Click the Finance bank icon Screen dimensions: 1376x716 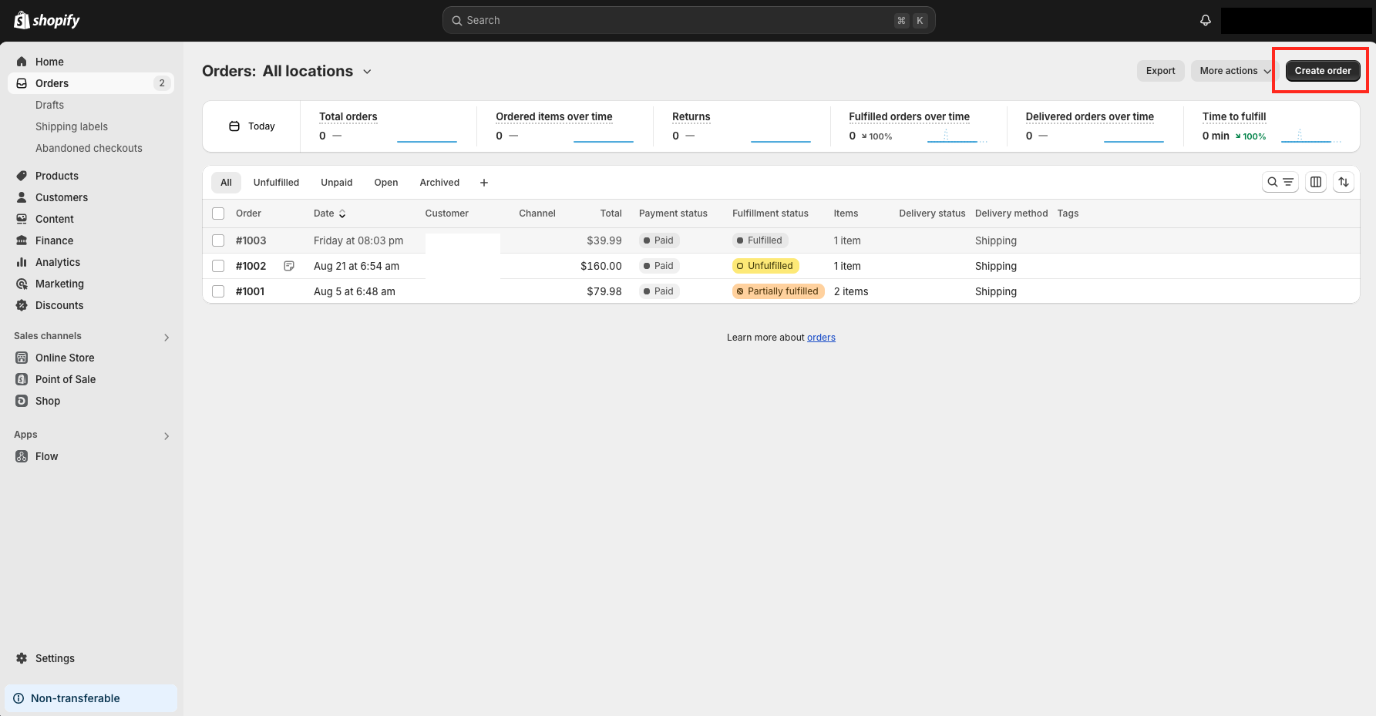click(22, 240)
